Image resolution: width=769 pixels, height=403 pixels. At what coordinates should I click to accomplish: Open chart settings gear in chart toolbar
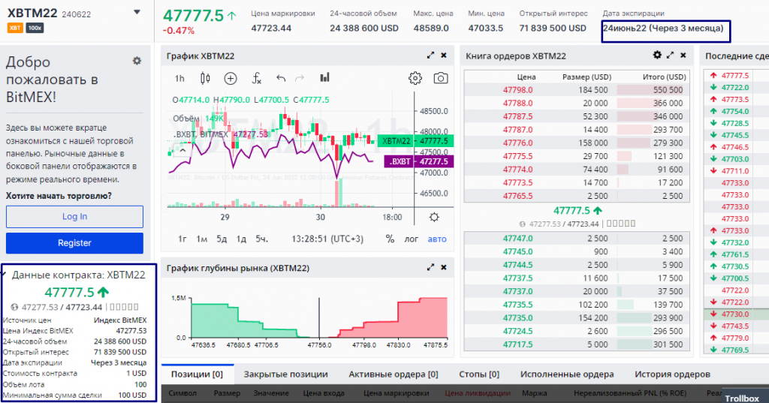tap(415, 78)
